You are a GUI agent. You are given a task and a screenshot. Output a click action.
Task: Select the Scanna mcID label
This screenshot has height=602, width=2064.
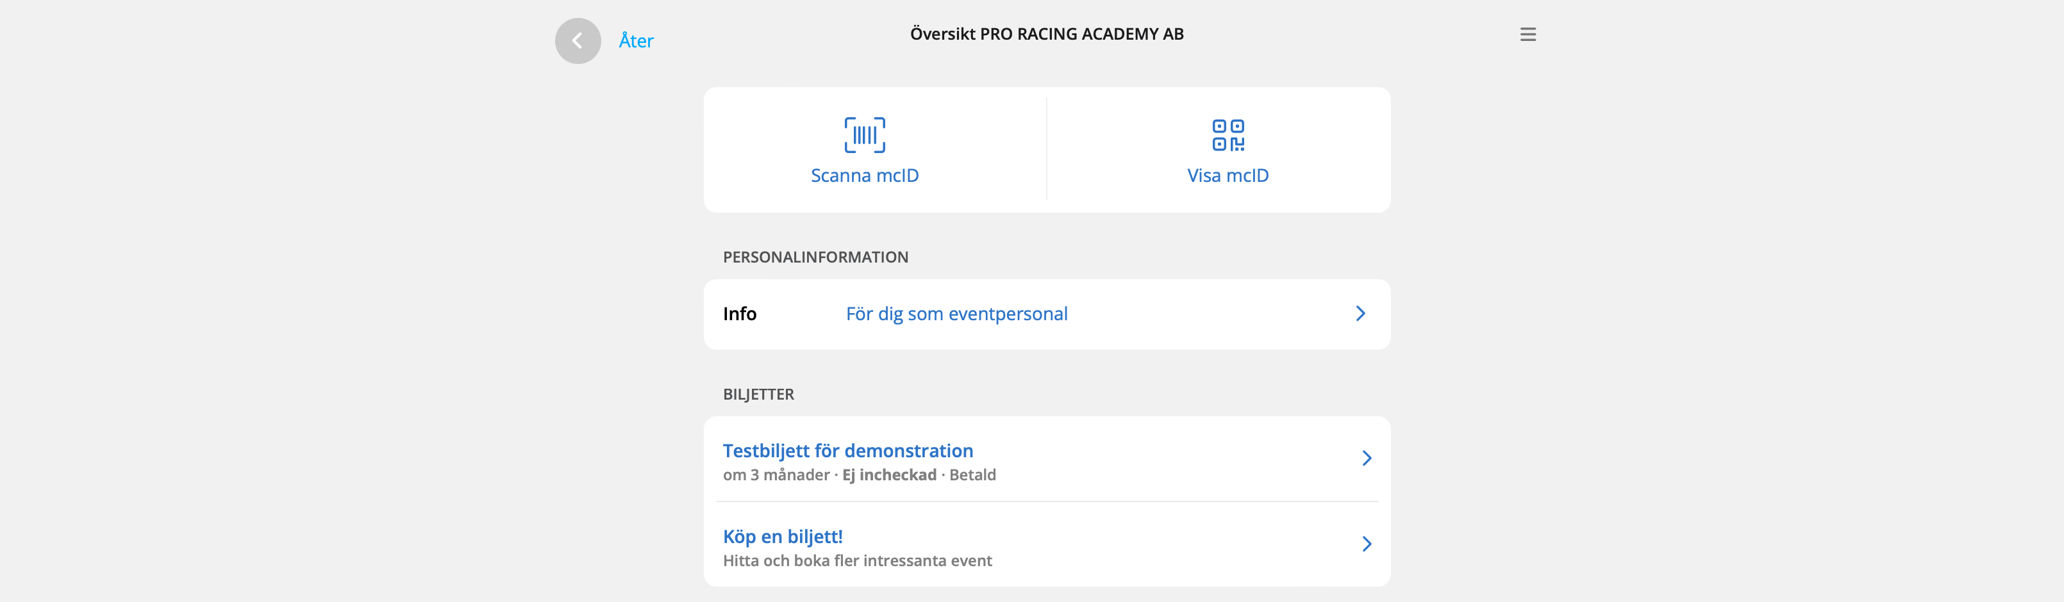(865, 175)
